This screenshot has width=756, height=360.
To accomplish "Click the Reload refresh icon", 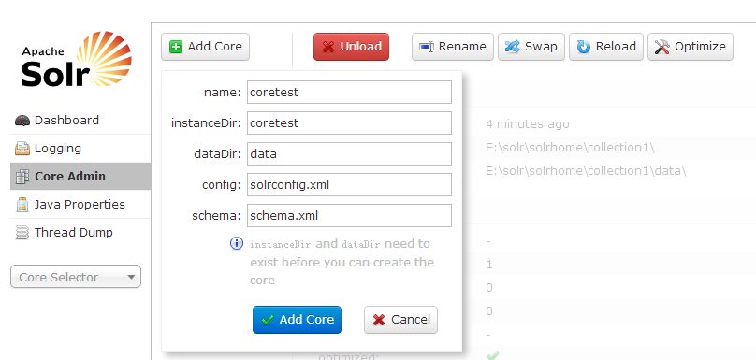I will coord(584,47).
